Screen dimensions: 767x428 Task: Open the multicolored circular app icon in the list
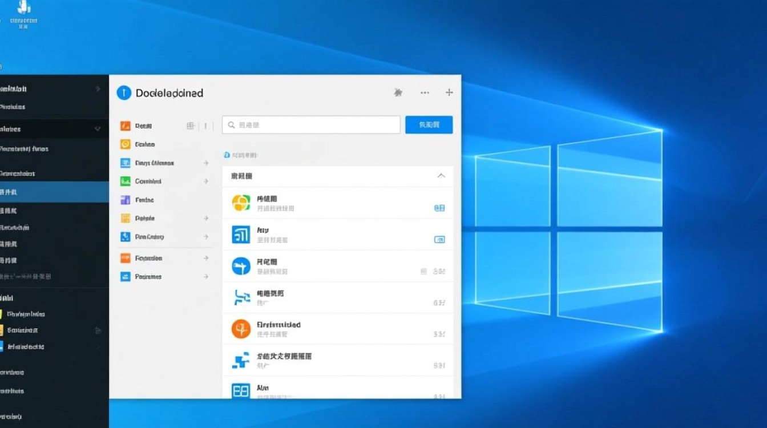(240, 202)
